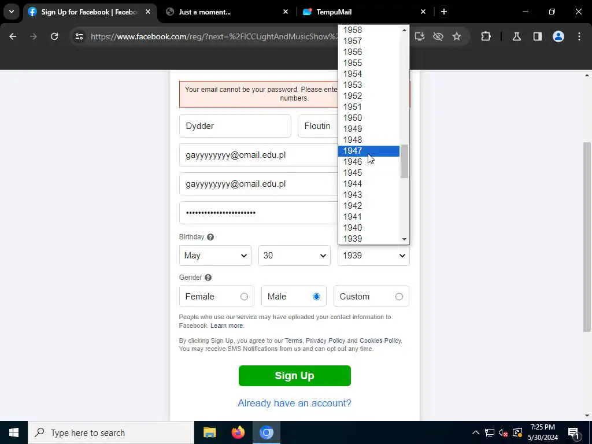Image resolution: width=592 pixels, height=444 pixels.
Task: Click the password input field
Action: [258, 213]
